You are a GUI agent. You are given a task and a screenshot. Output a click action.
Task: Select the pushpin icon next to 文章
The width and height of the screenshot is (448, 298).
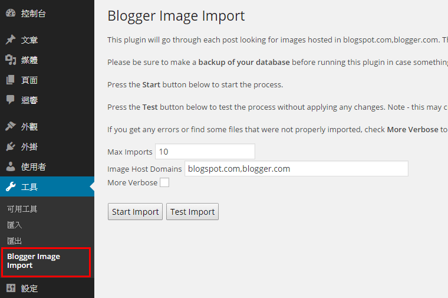click(11, 40)
